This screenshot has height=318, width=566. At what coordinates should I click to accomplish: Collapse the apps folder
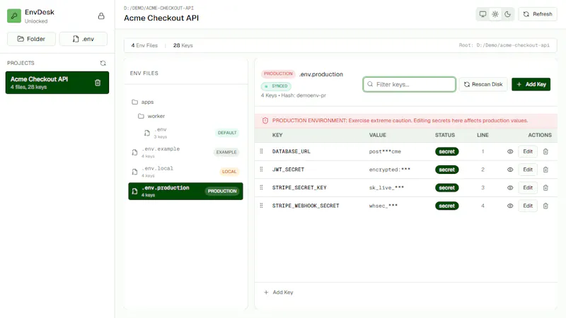(143, 102)
